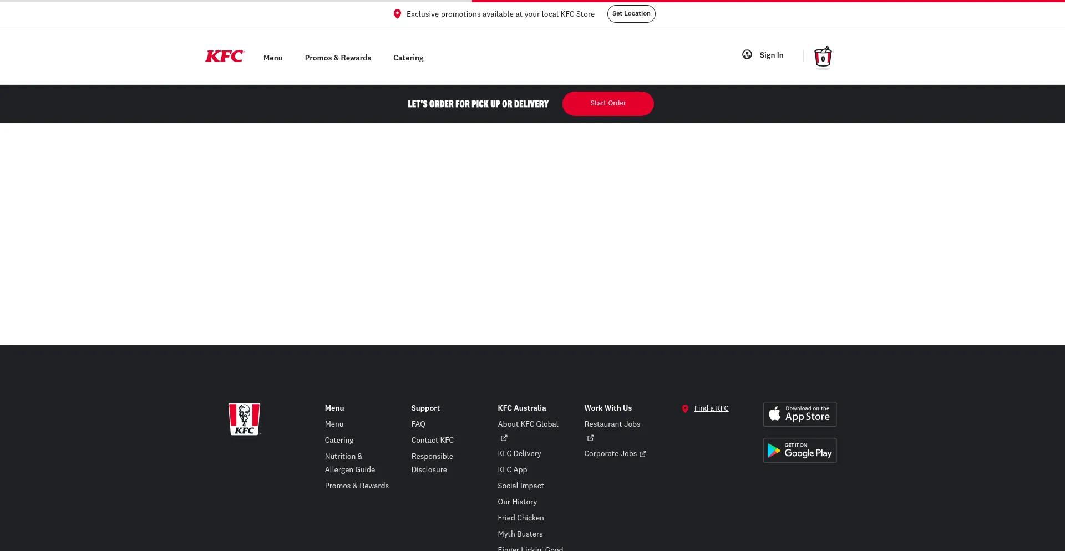
Task: Click the Set Location button
Action: pos(631,14)
